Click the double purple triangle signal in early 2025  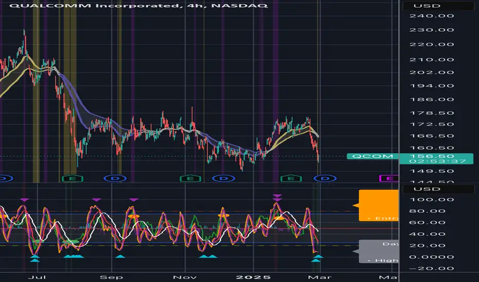click(x=277, y=197)
